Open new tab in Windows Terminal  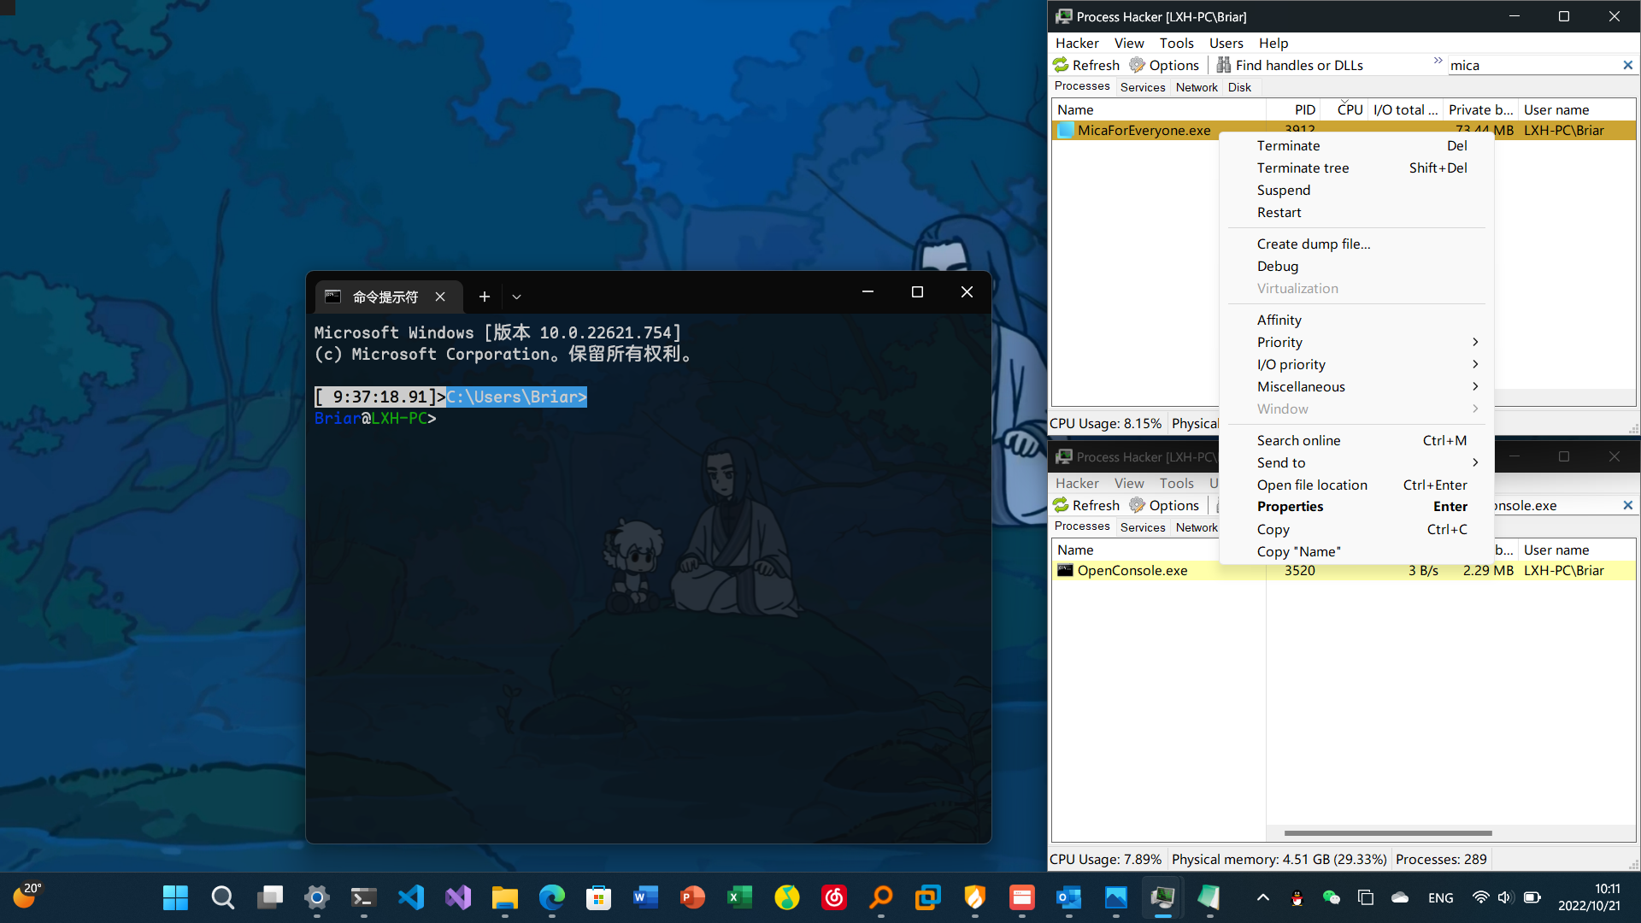[485, 297]
